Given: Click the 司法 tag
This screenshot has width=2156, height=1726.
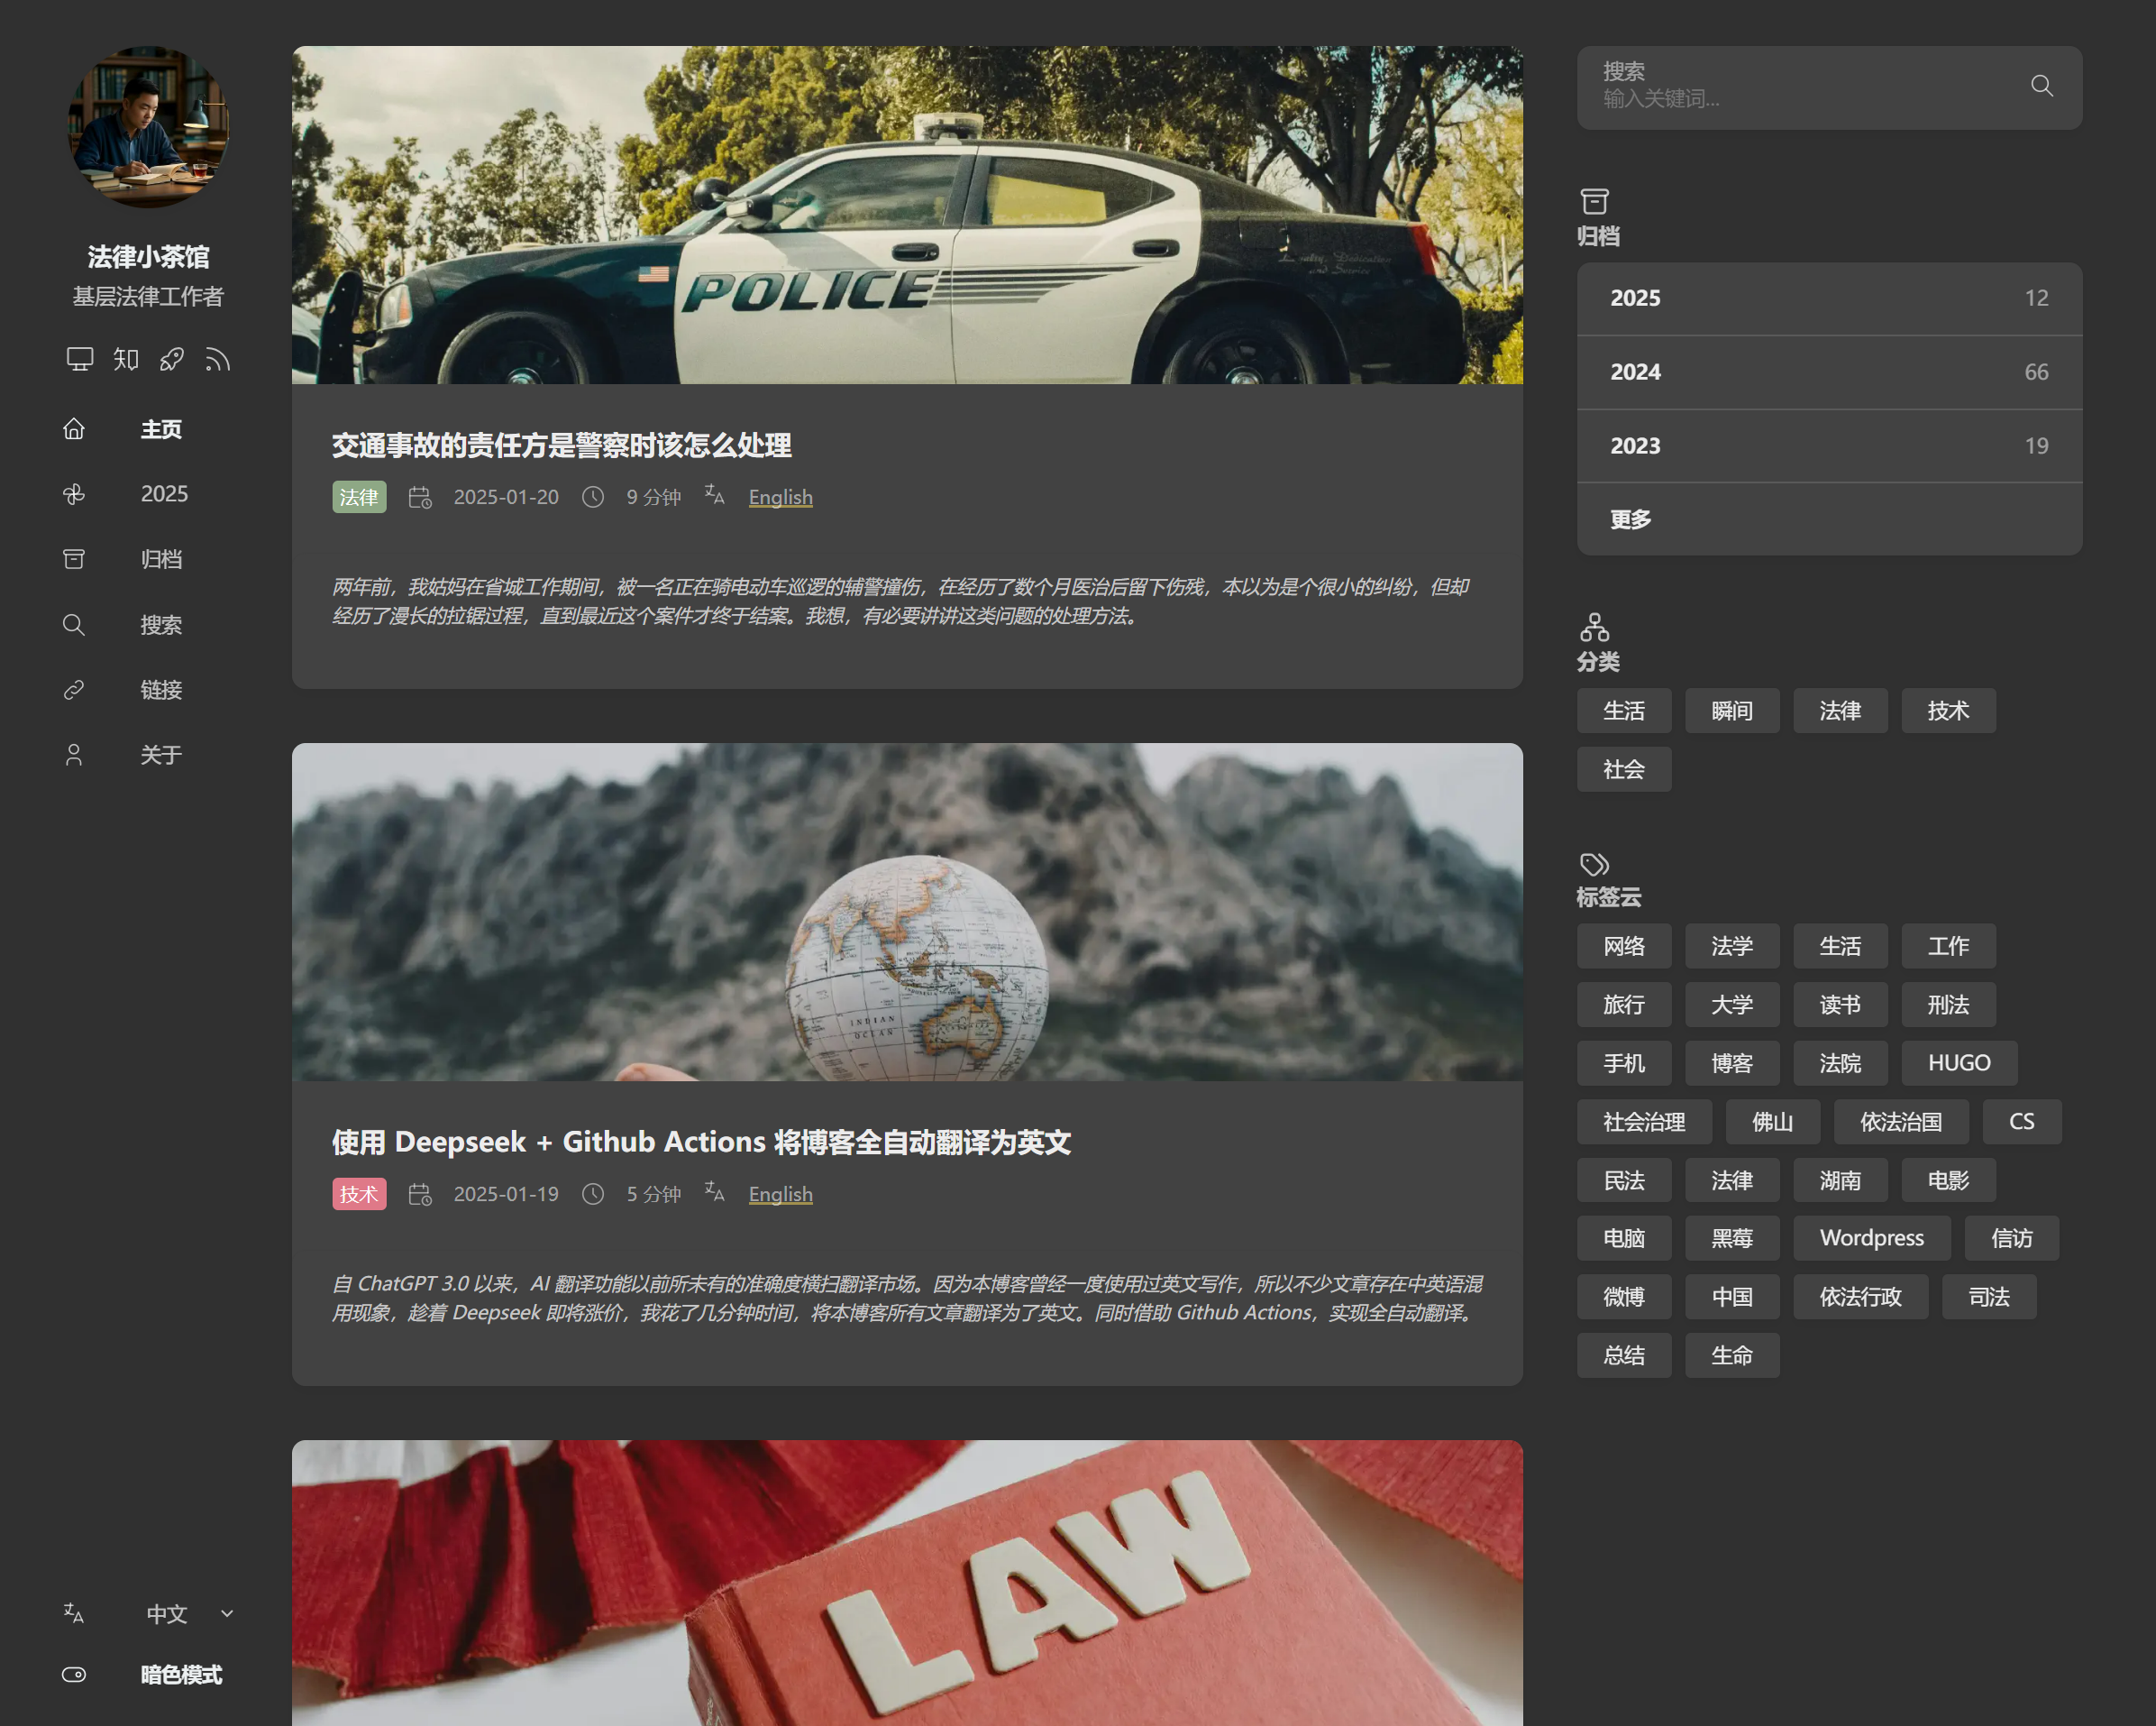Looking at the screenshot, I should (x=1989, y=1297).
